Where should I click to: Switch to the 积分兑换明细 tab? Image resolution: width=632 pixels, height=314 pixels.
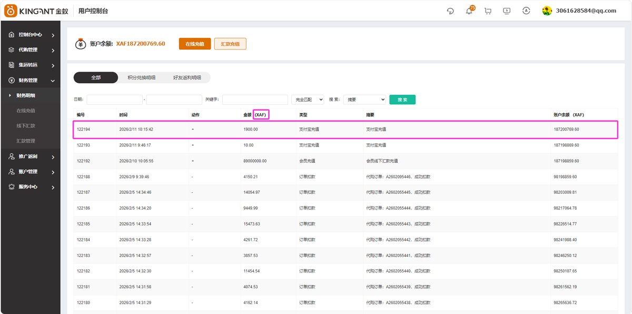point(141,77)
